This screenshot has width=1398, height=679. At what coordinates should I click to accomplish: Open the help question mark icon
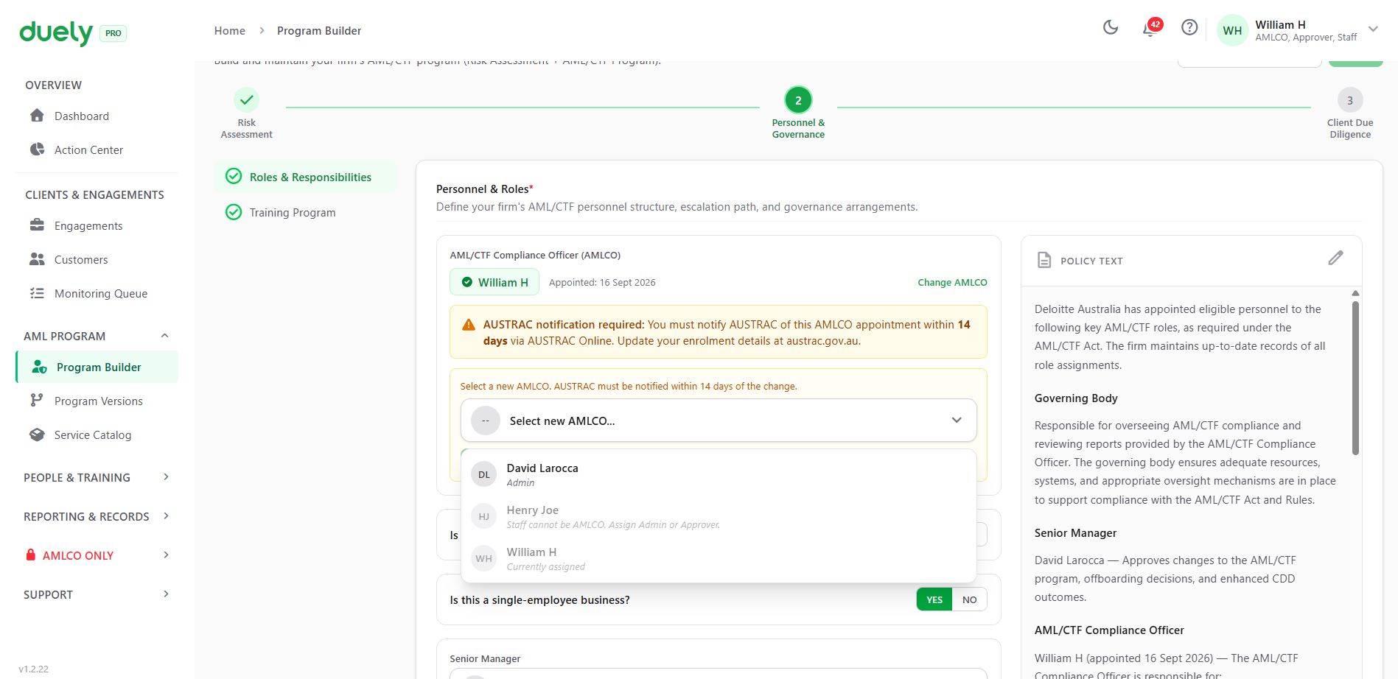pos(1189,27)
